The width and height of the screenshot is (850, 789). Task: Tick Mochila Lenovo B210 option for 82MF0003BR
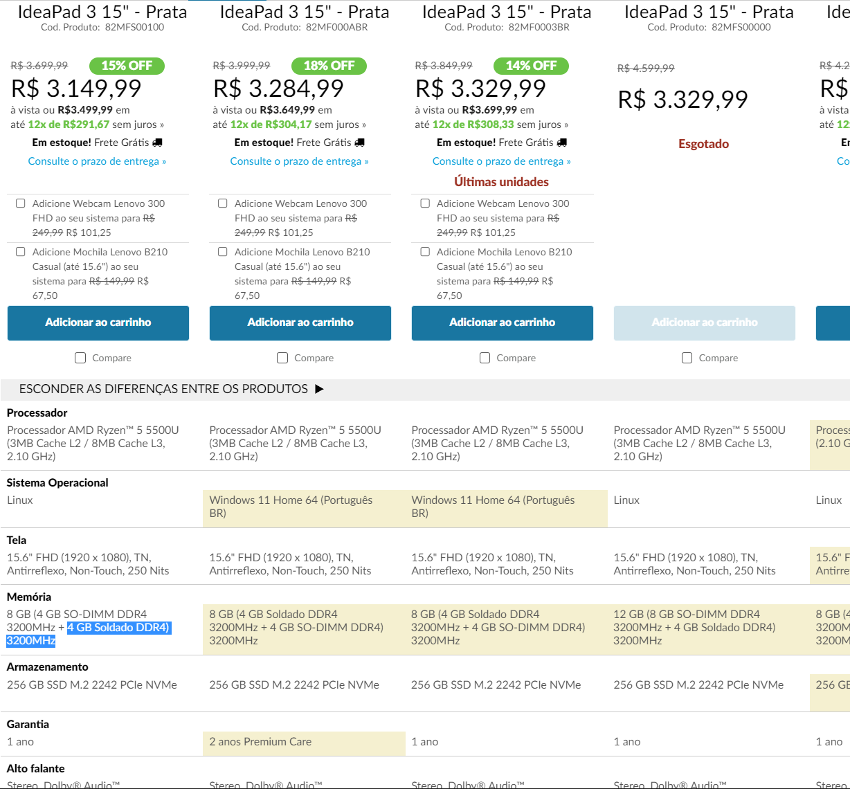pos(425,252)
